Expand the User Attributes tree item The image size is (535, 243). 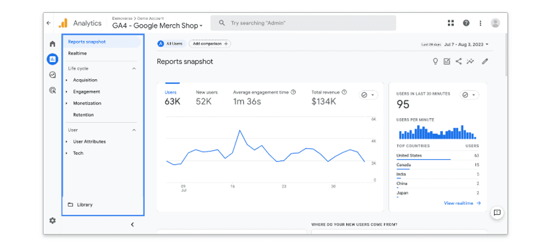tap(67, 142)
